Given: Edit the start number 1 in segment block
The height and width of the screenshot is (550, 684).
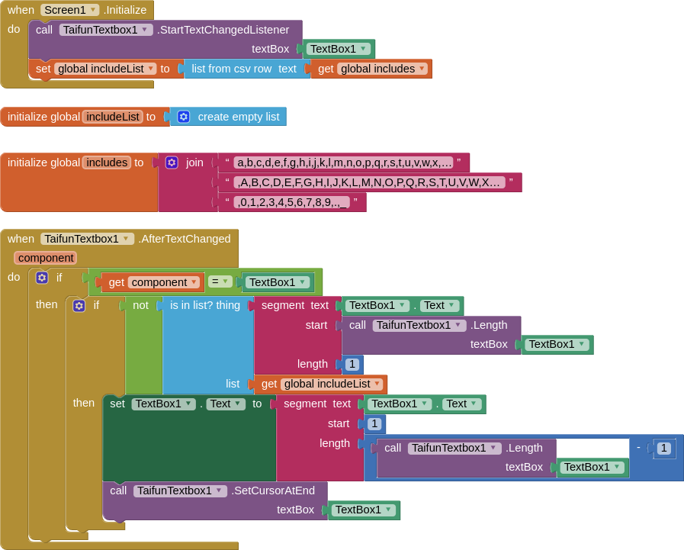Looking at the screenshot, I should (374, 423).
